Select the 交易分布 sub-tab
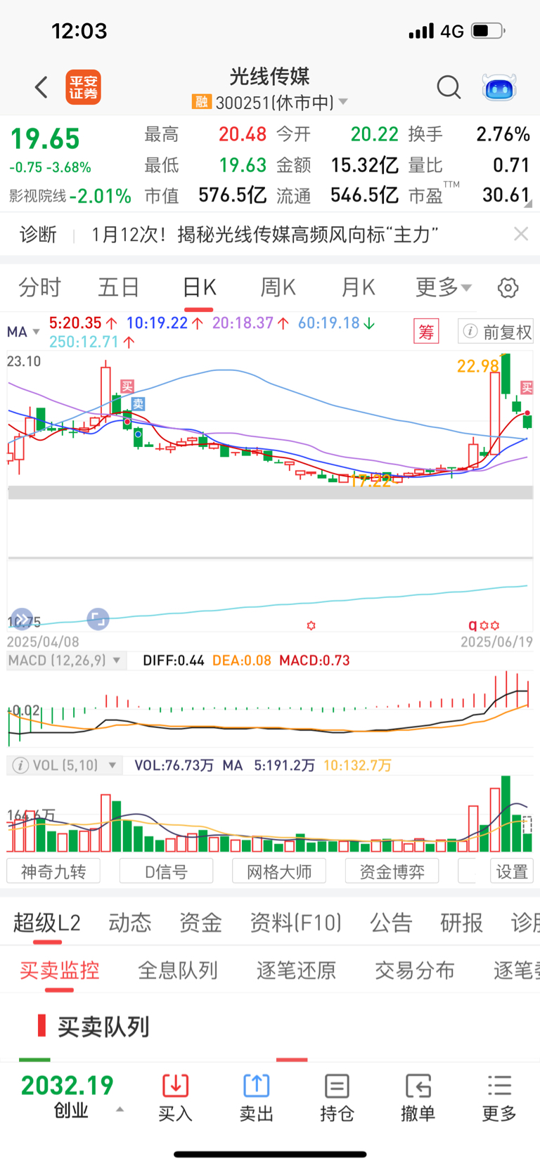This screenshot has width=540, height=1168. tap(415, 971)
